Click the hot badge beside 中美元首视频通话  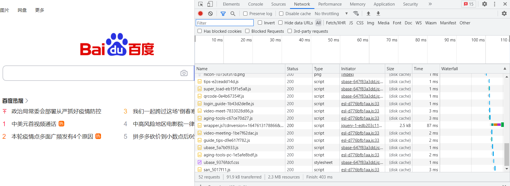click(61, 124)
